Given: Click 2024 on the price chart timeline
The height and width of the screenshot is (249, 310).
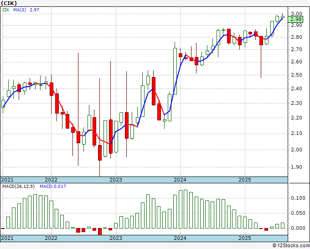Looking at the screenshot, I should click(180, 180).
